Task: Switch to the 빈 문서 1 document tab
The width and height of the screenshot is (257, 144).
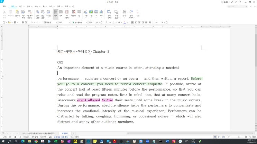Action: (65, 133)
